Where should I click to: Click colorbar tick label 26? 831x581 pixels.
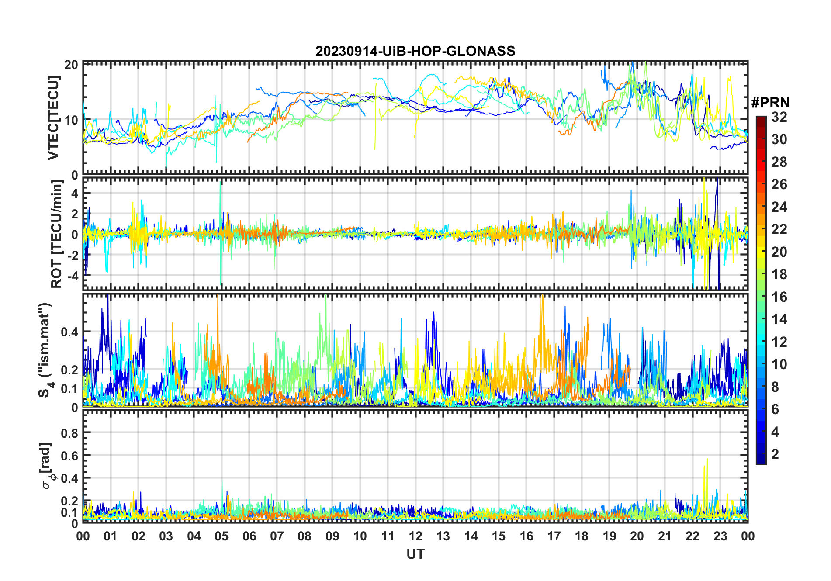779,184
